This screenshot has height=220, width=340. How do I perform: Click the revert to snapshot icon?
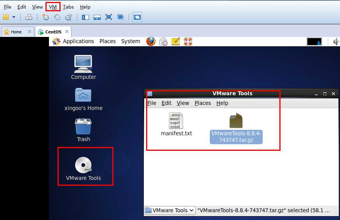(57, 17)
